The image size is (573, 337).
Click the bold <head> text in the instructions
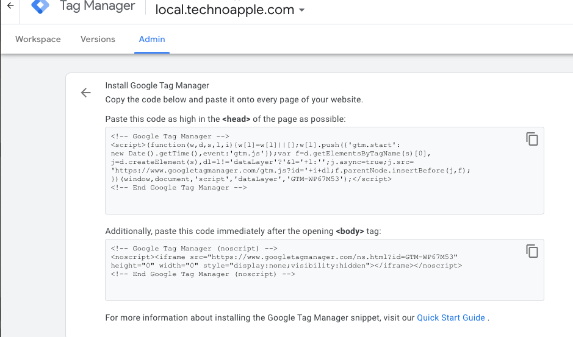coord(236,119)
